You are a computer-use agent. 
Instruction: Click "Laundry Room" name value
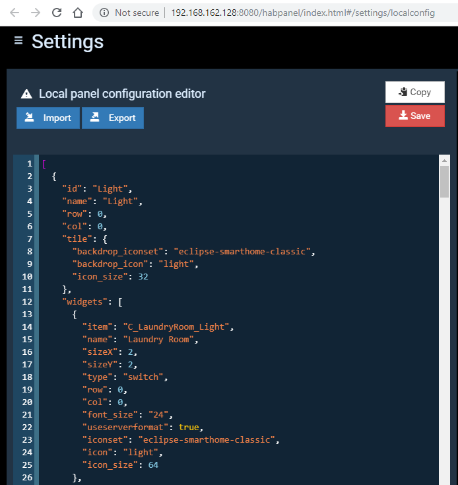[x=158, y=340]
